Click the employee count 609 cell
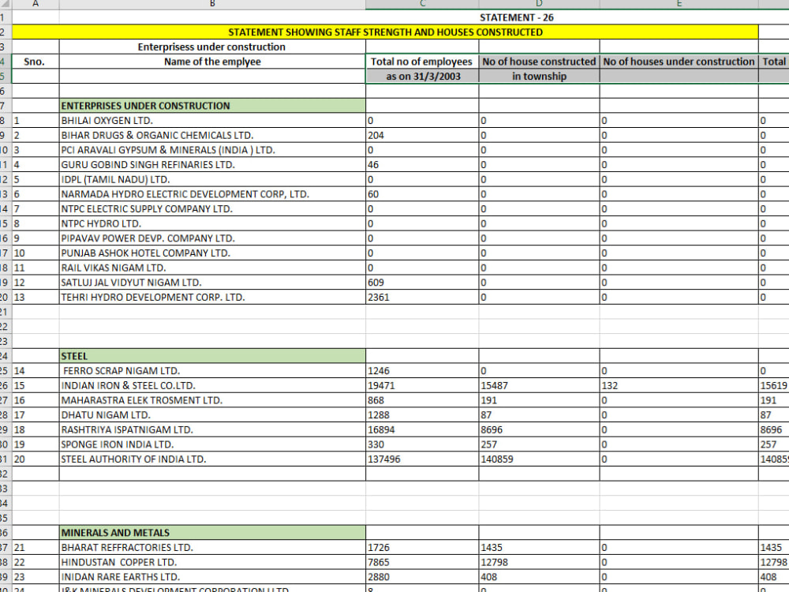This screenshot has width=789, height=592. (422, 283)
